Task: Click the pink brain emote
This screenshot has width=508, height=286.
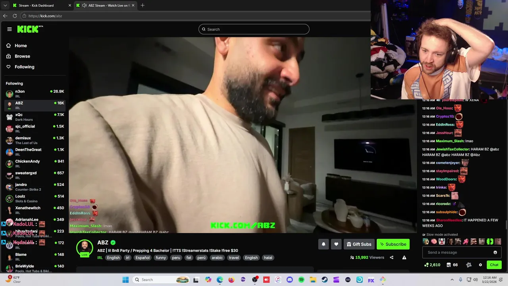Action: [434, 242]
